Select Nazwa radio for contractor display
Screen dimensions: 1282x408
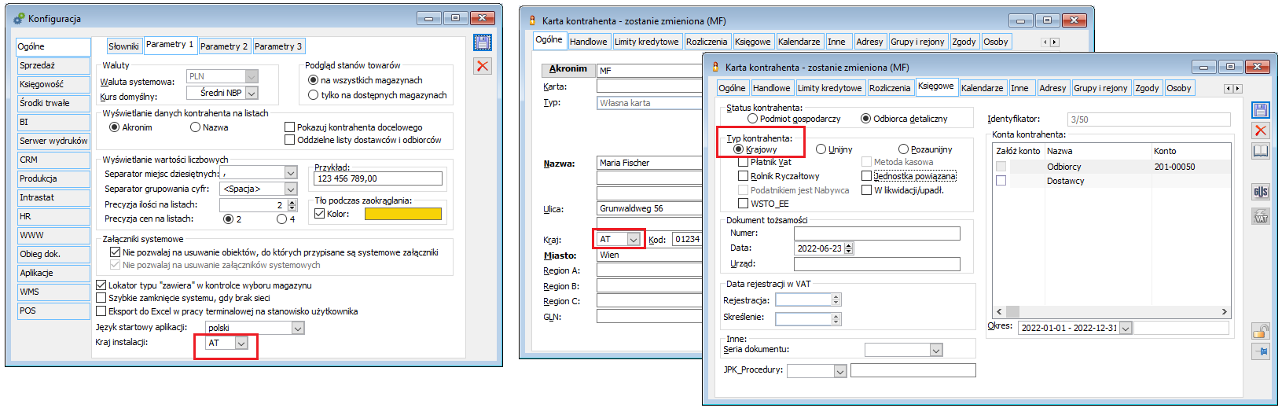(x=196, y=127)
